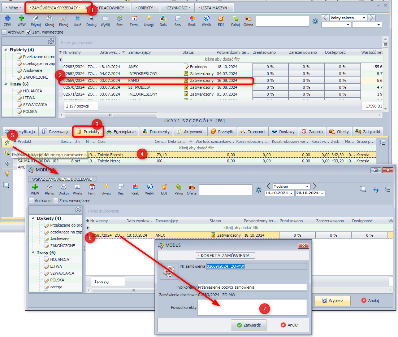Click main toolbar Uwagi lightbulb icon

point(148,18)
